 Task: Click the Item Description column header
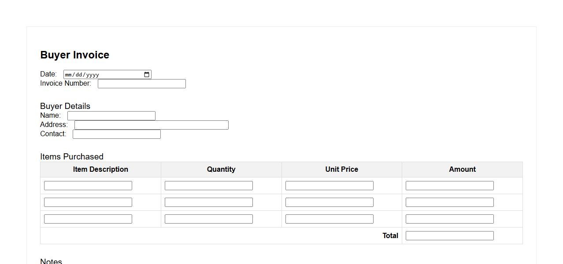tap(100, 170)
